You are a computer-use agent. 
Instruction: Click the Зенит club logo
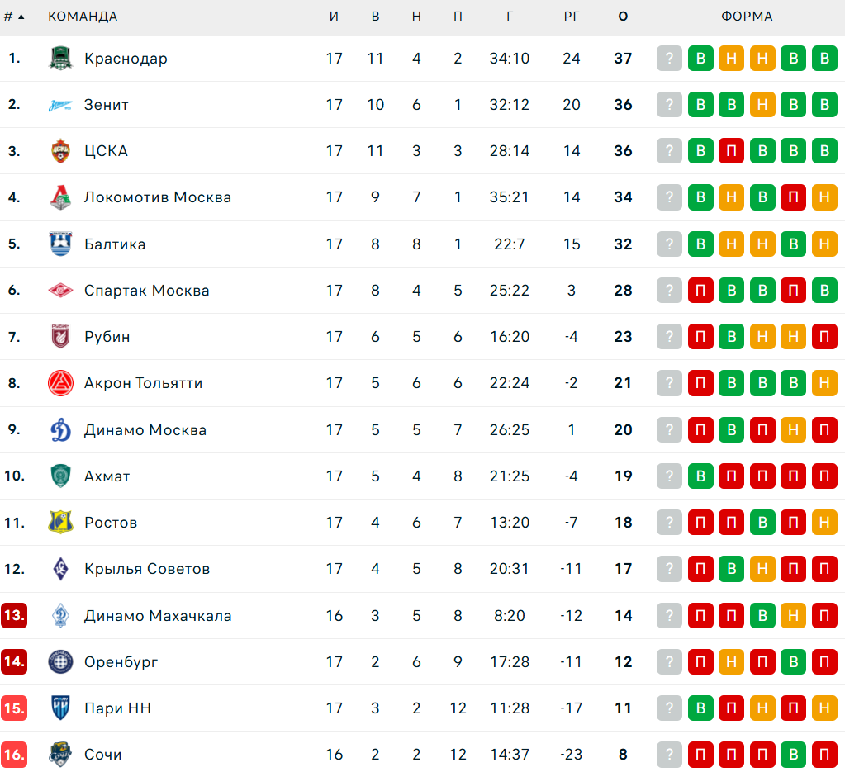(61, 105)
